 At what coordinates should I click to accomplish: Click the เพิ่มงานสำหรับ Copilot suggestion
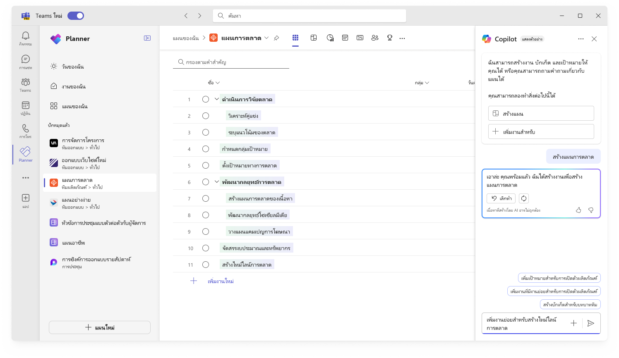(541, 131)
